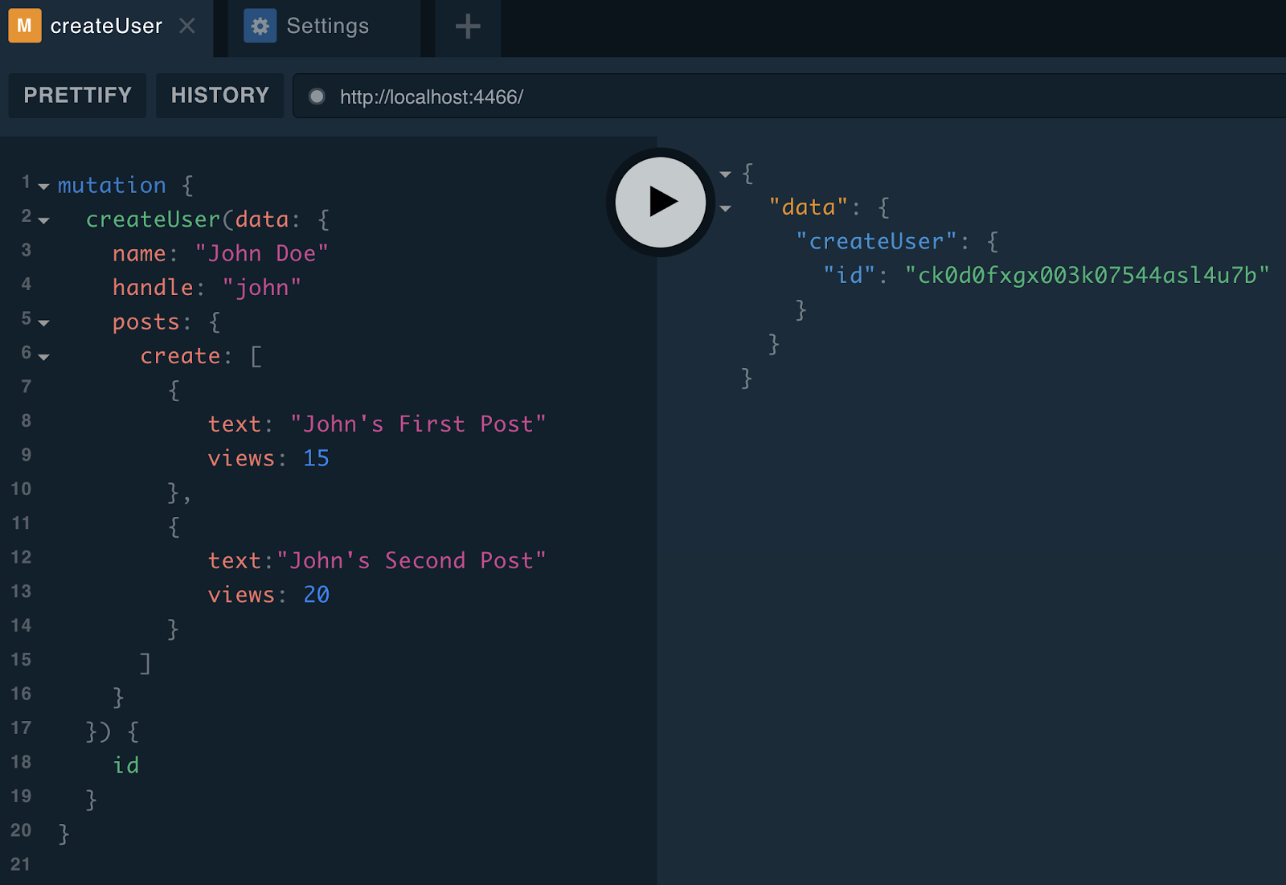Click the views value 15 on line 9

tap(316, 457)
